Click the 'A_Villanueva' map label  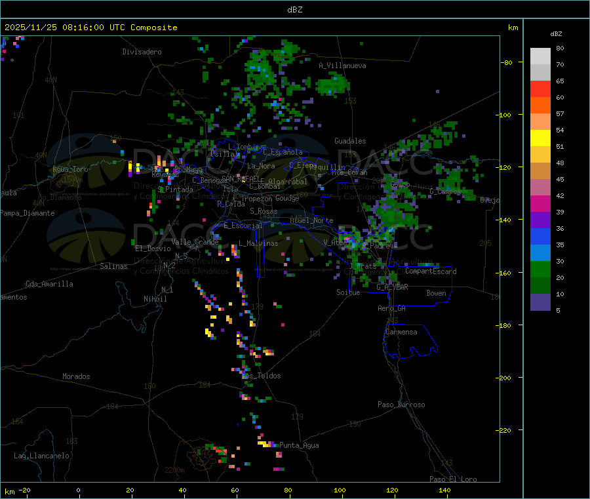(342, 66)
